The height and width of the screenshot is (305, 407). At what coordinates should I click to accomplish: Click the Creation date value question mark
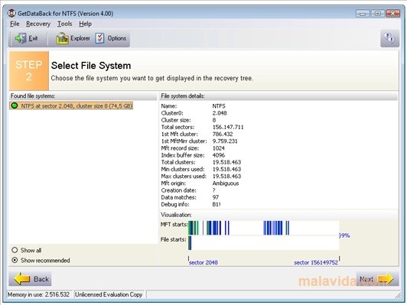point(213,190)
